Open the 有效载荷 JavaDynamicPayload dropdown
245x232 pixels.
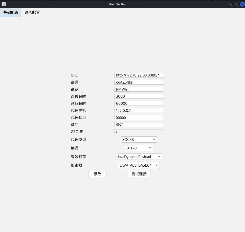tap(139, 157)
